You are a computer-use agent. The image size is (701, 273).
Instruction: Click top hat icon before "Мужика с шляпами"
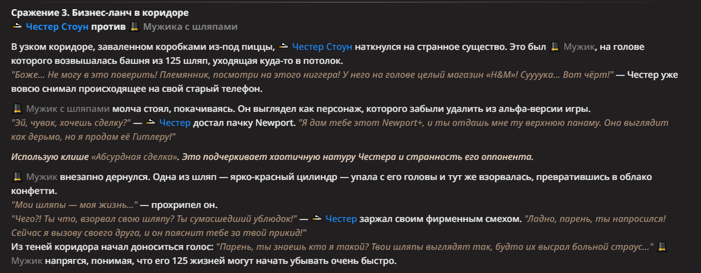(135, 26)
